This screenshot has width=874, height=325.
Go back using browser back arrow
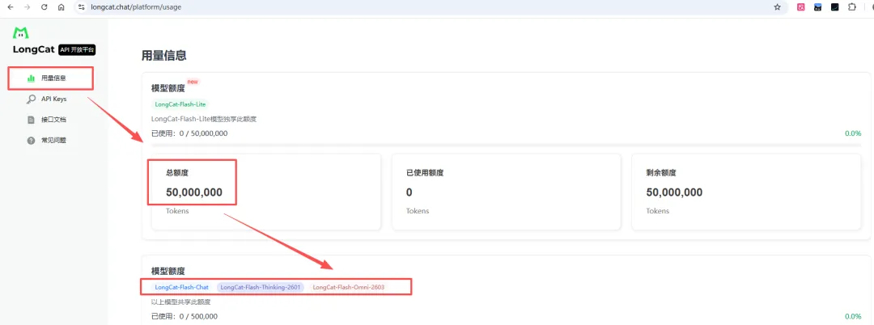(11, 7)
